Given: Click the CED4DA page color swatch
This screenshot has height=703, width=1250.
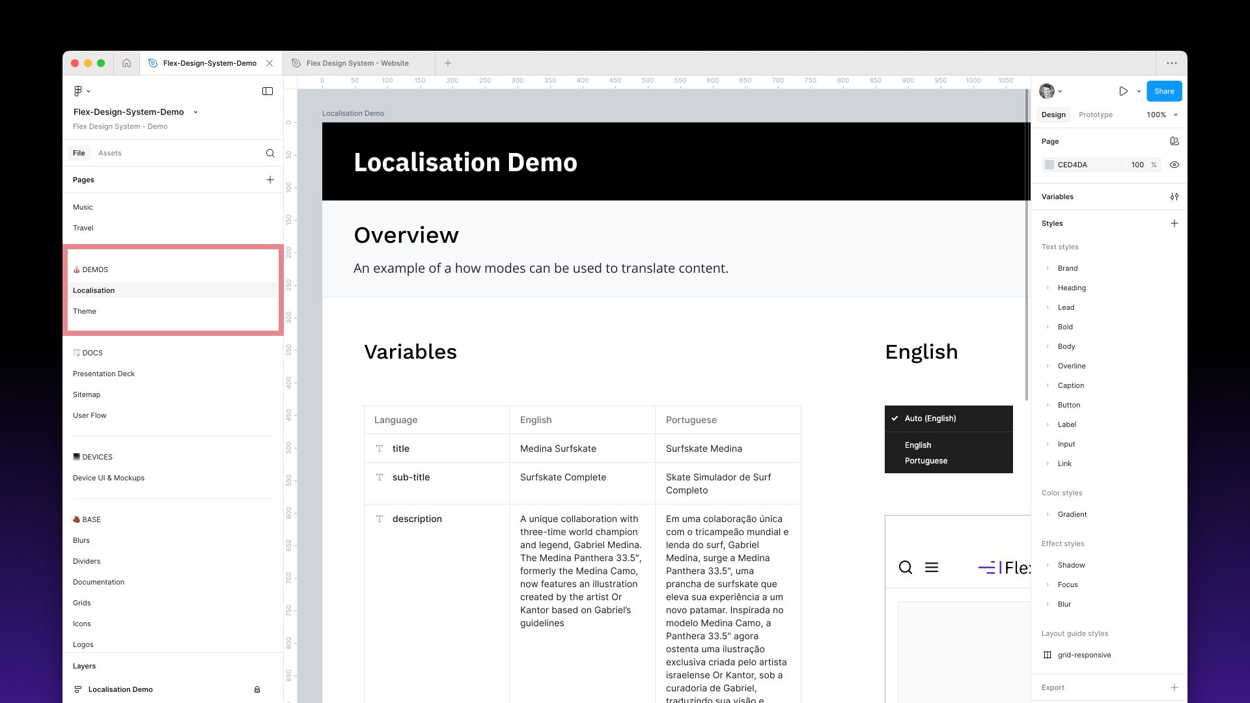Looking at the screenshot, I should tap(1049, 165).
